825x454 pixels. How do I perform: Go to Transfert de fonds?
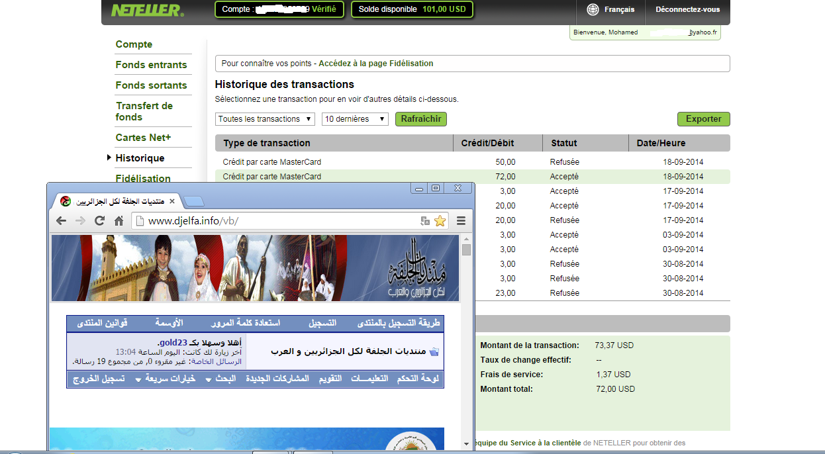(x=144, y=111)
